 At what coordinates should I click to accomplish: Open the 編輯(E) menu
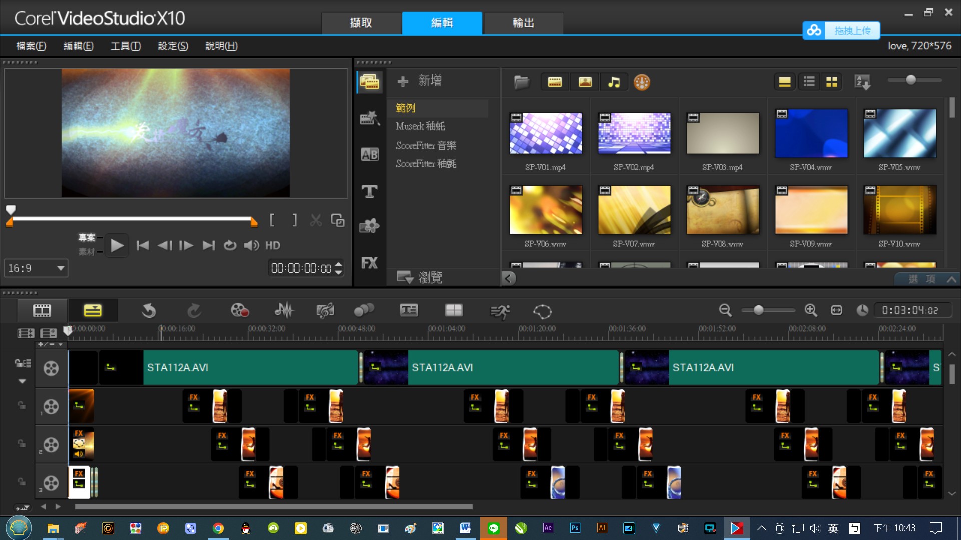79,46
